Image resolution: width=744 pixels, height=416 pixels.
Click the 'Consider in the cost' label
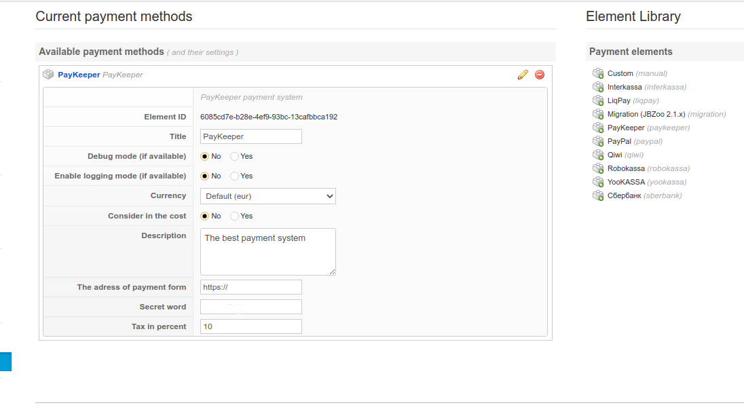coord(147,216)
